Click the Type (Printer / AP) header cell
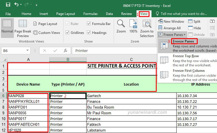 68,84
